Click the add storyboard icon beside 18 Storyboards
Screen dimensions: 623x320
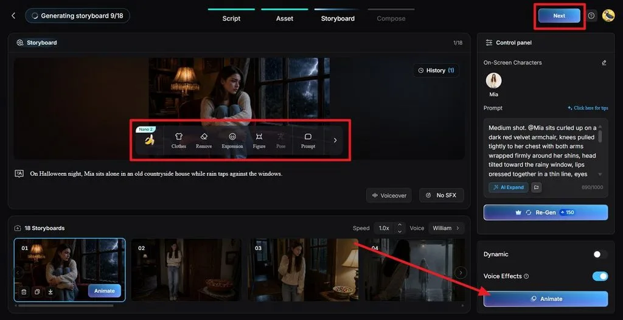coord(18,228)
